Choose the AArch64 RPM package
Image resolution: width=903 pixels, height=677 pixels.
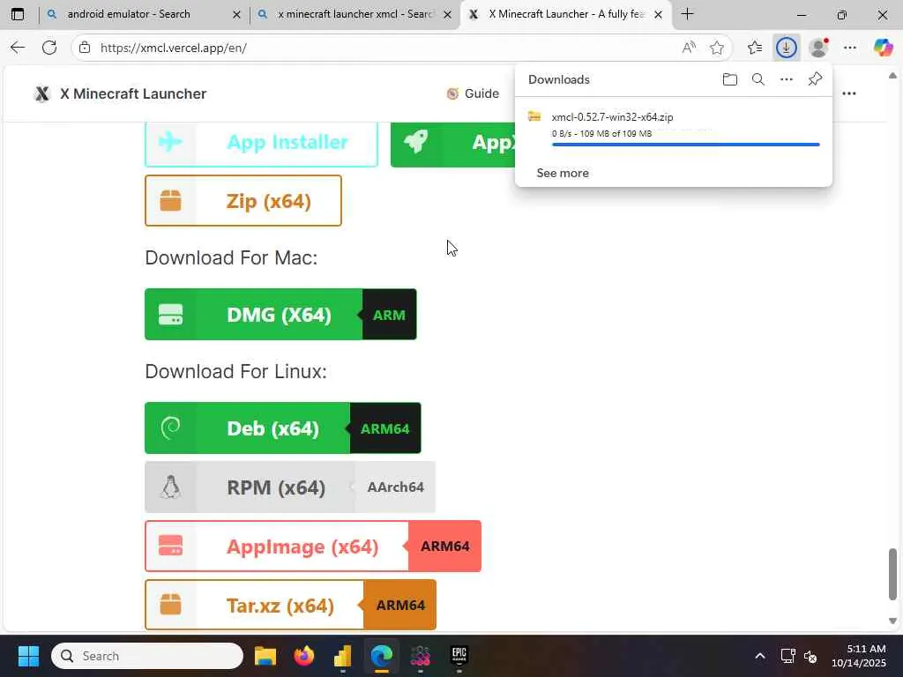395,487
